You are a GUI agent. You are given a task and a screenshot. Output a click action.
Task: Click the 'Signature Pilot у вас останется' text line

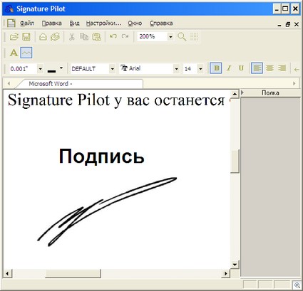116,100
